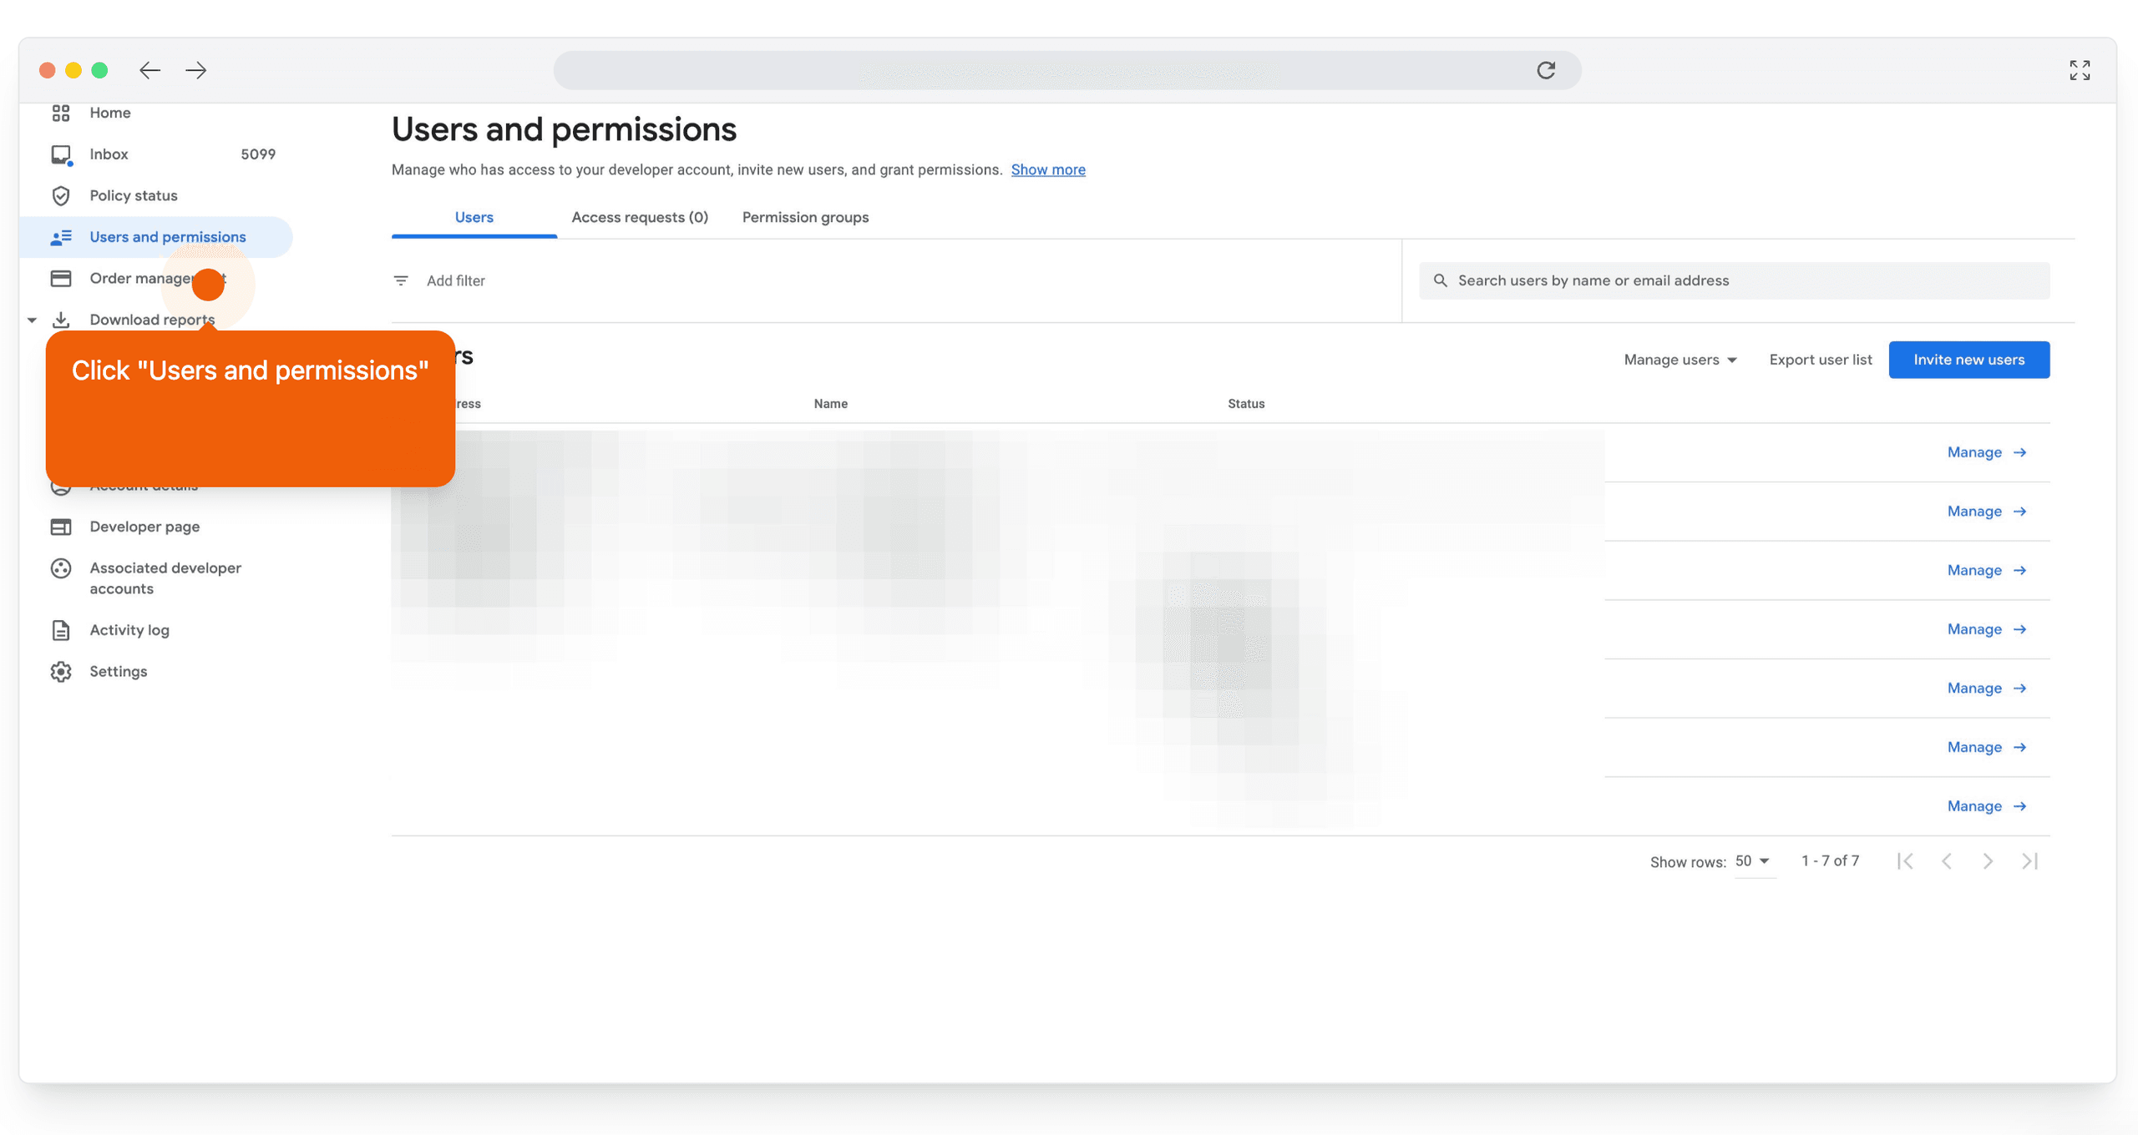Click the Policy status shield icon
The image size is (2138, 1135).
point(61,195)
